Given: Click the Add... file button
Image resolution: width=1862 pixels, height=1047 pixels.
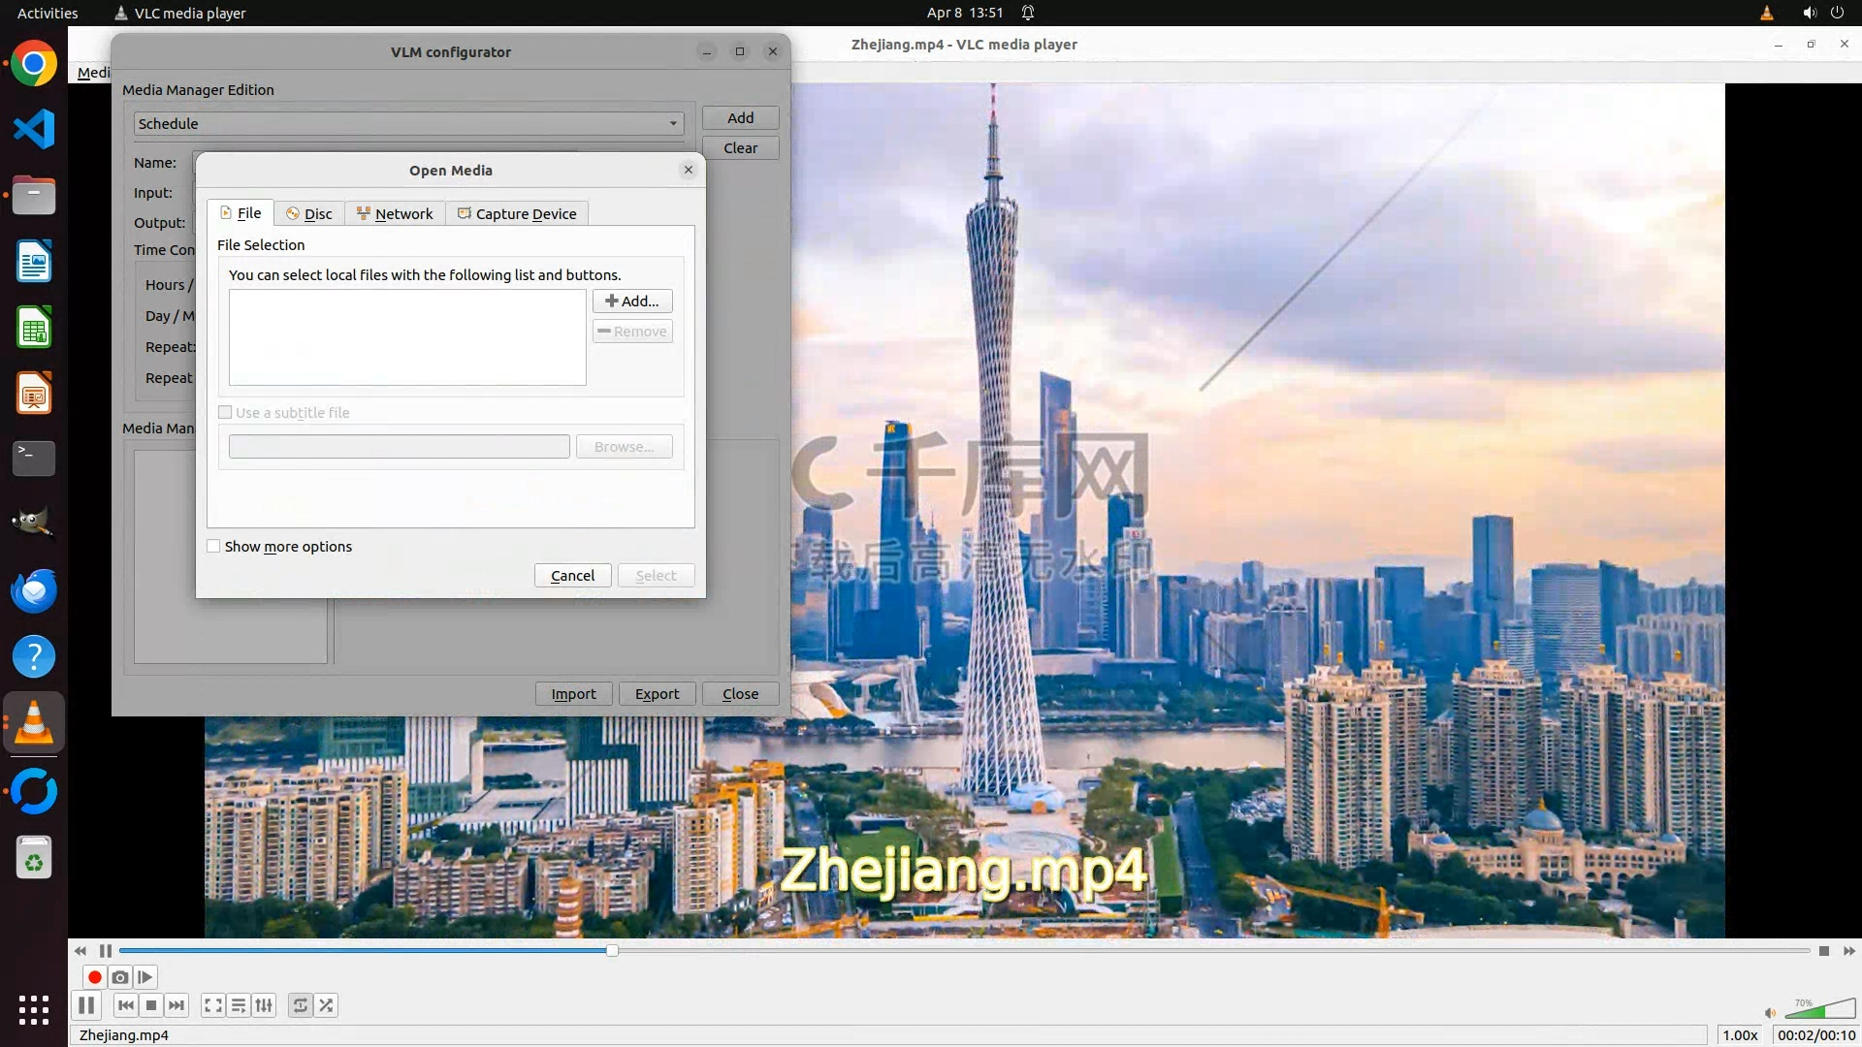Looking at the screenshot, I should coord(632,301).
